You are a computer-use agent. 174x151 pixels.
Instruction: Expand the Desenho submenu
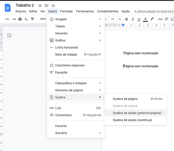click(x=76, y=33)
